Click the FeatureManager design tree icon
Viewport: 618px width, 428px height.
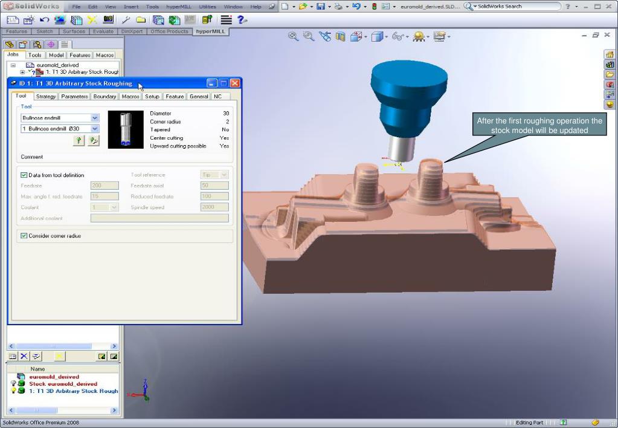(x=10, y=44)
